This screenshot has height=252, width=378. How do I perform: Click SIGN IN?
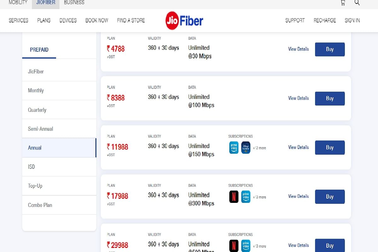pyautogui.click(x=352, y=20)
